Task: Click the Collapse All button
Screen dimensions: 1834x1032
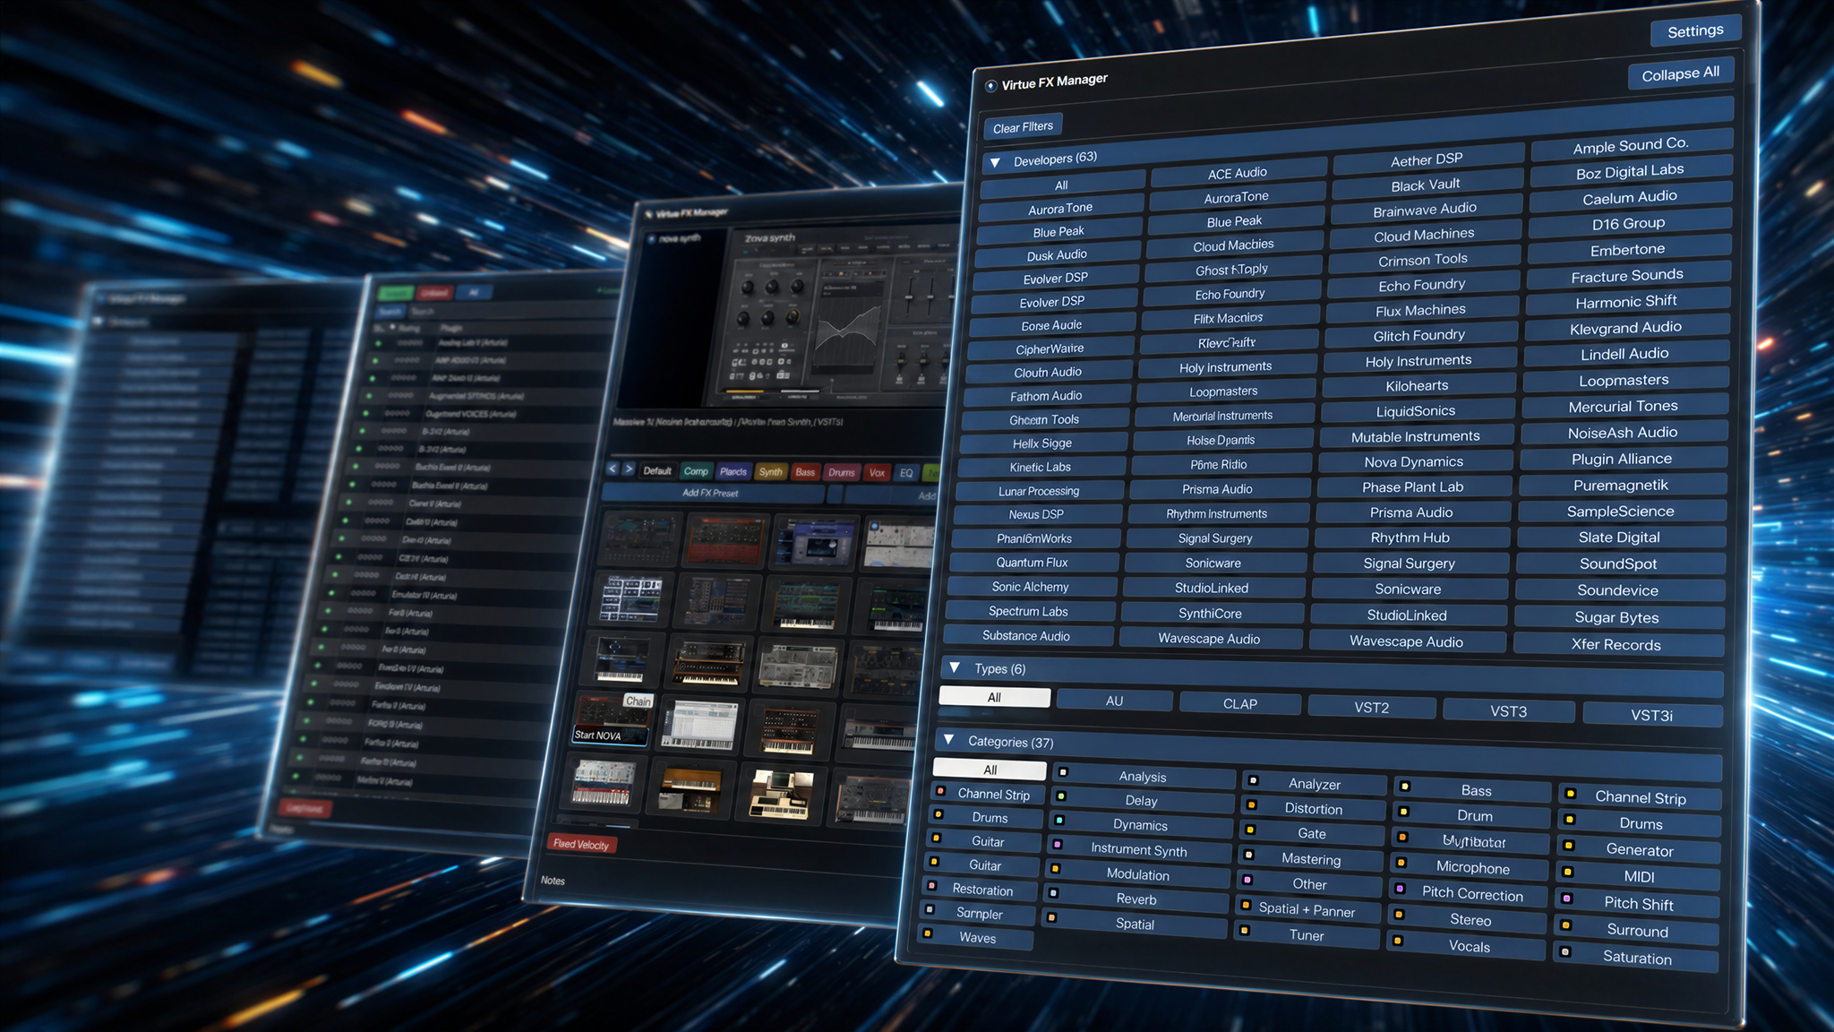Action: (1680, 73)
